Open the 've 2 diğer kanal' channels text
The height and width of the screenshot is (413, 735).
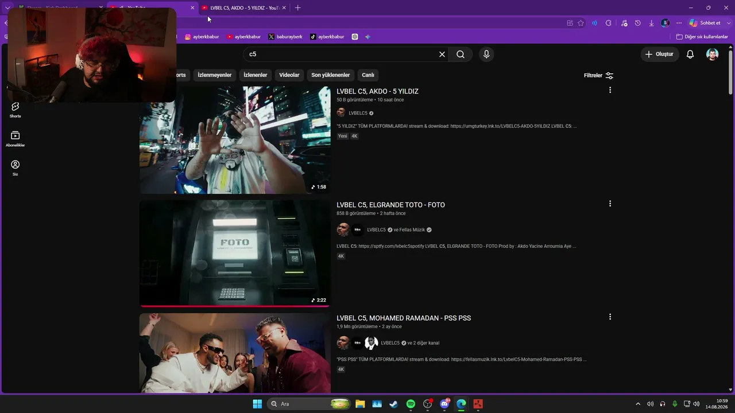423,343
